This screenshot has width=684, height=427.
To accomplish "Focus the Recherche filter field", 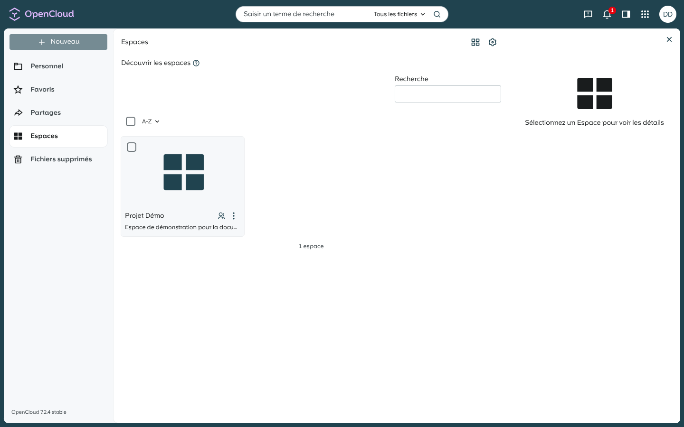I will click(448, 94).
